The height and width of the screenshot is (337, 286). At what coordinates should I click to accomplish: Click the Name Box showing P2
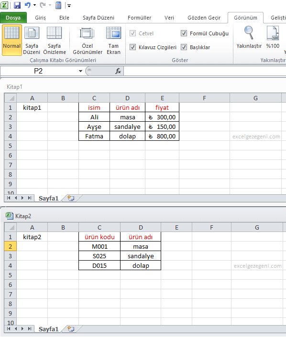[38, 71]
